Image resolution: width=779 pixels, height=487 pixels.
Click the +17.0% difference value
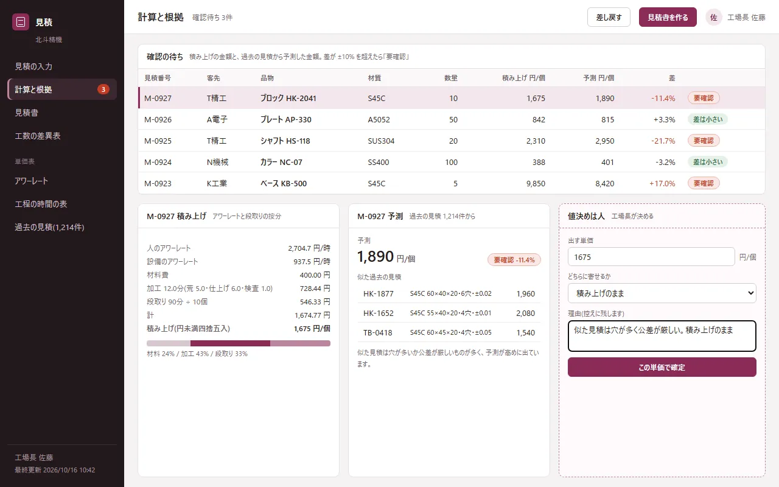pyautogui.click(x=662, y=183)
